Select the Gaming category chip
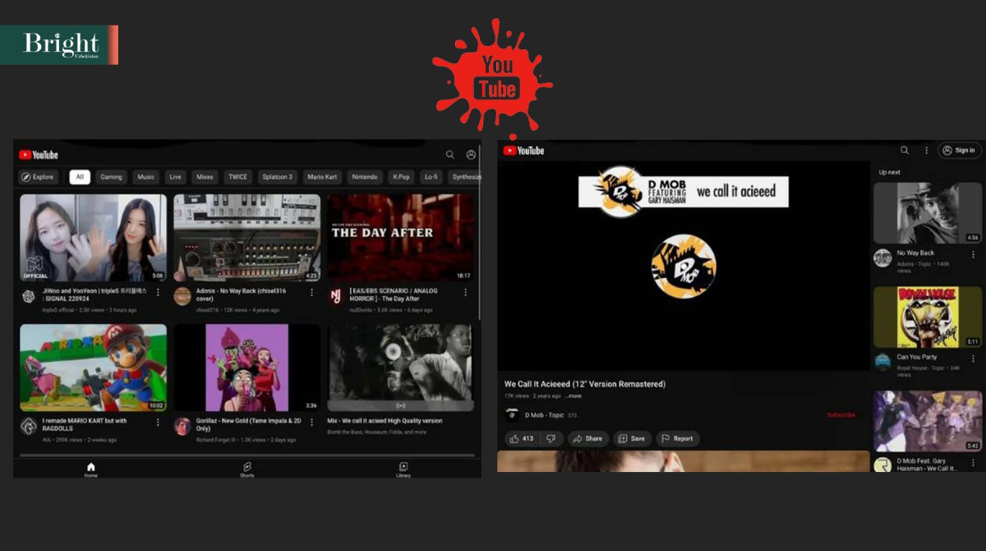Screen dimensions: 986x551 click(x=111, y=177)
